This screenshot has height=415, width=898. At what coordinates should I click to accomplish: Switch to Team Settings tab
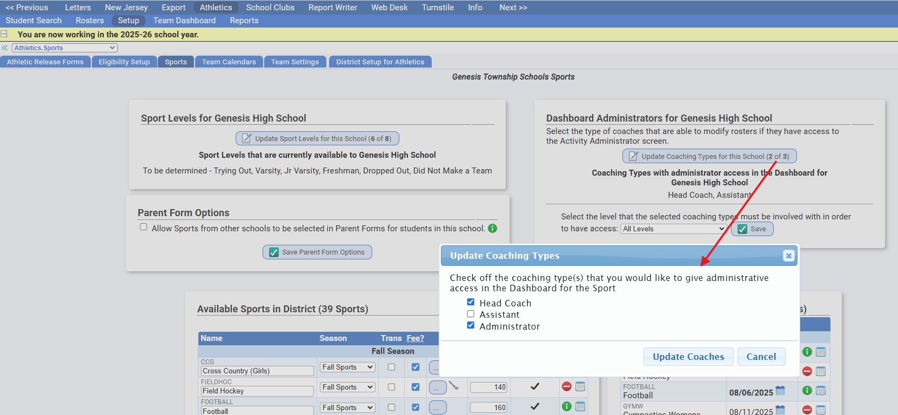point(295,62)
